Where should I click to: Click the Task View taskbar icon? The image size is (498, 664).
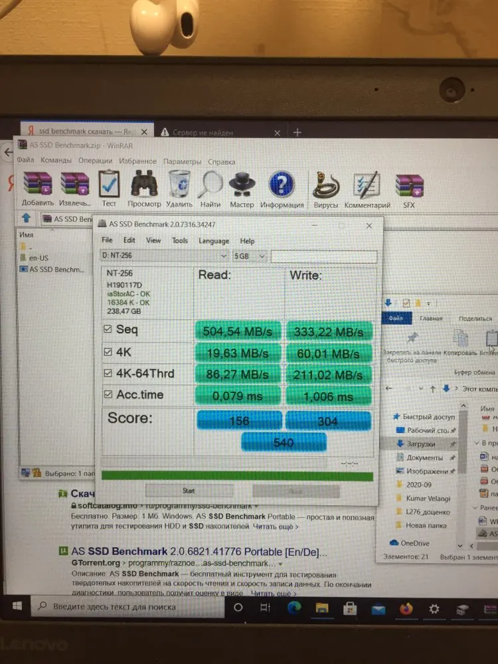point(265,608)
